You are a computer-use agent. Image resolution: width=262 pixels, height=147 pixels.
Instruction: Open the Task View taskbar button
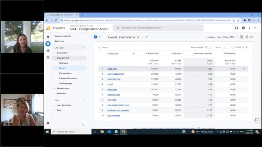[x=95, y=131]
